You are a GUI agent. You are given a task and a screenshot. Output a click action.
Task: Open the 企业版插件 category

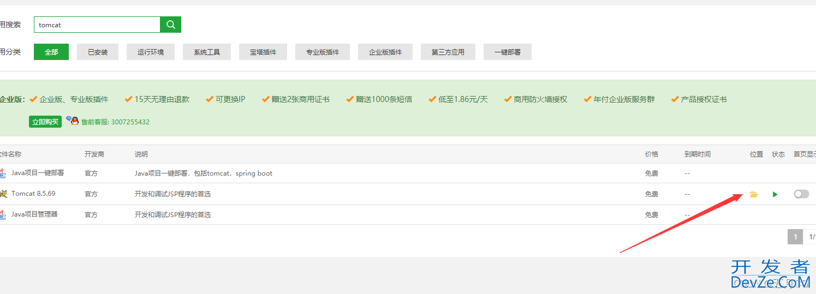(385, 52)
